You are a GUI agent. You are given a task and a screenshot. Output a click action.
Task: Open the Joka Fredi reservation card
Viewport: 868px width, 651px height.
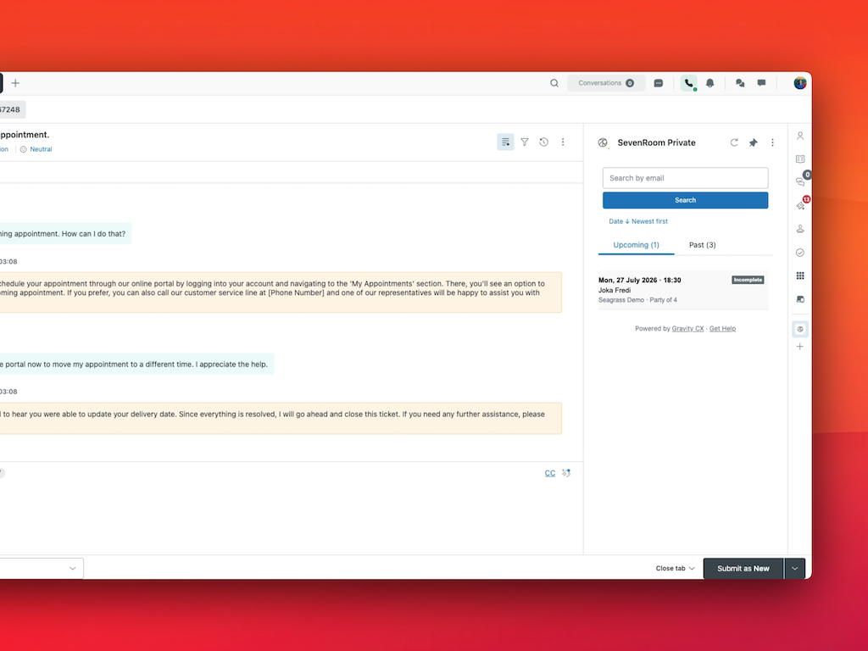[x=683, y=290]
